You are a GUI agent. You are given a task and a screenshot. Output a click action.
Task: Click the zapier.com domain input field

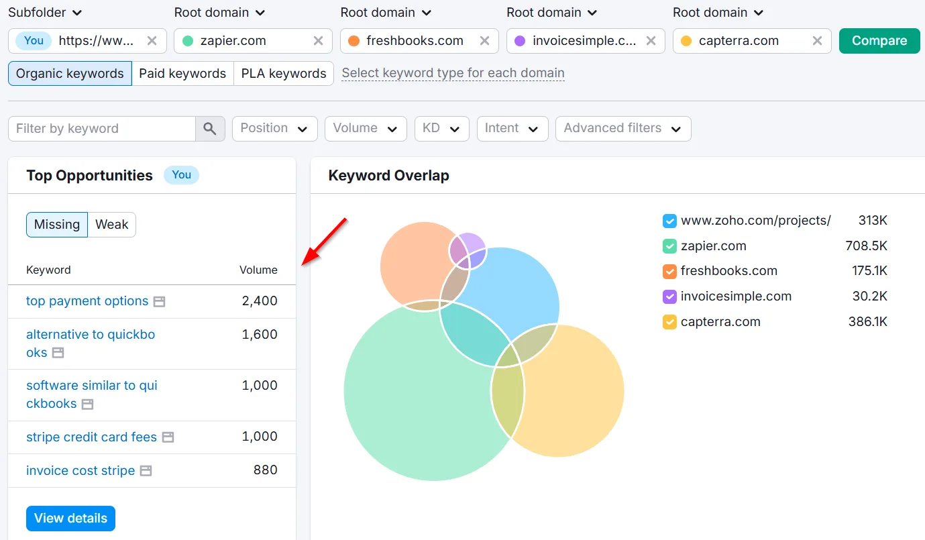[253, 41]
